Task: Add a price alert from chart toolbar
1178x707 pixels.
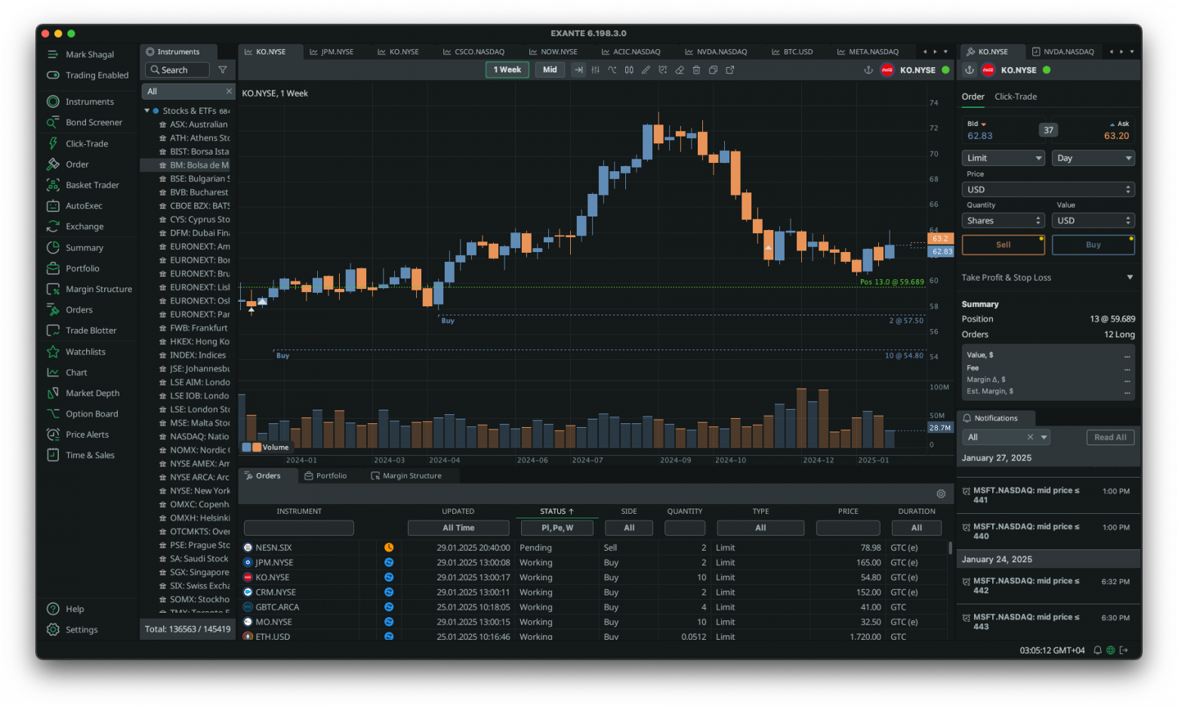Action: [662, 70]
